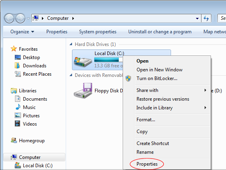Click the Homegroup icon in sidebar
226x170 pixels.
pyautogui.click(x=14, y=140)
